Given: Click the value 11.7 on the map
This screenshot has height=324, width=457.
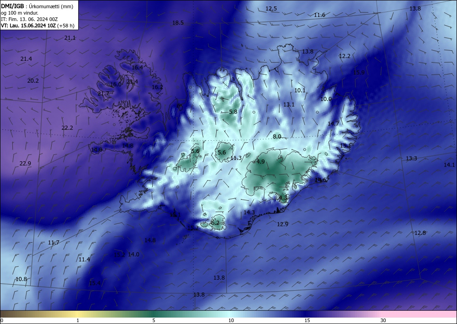Looking at the screenshot, I should [x=53, y=242].
